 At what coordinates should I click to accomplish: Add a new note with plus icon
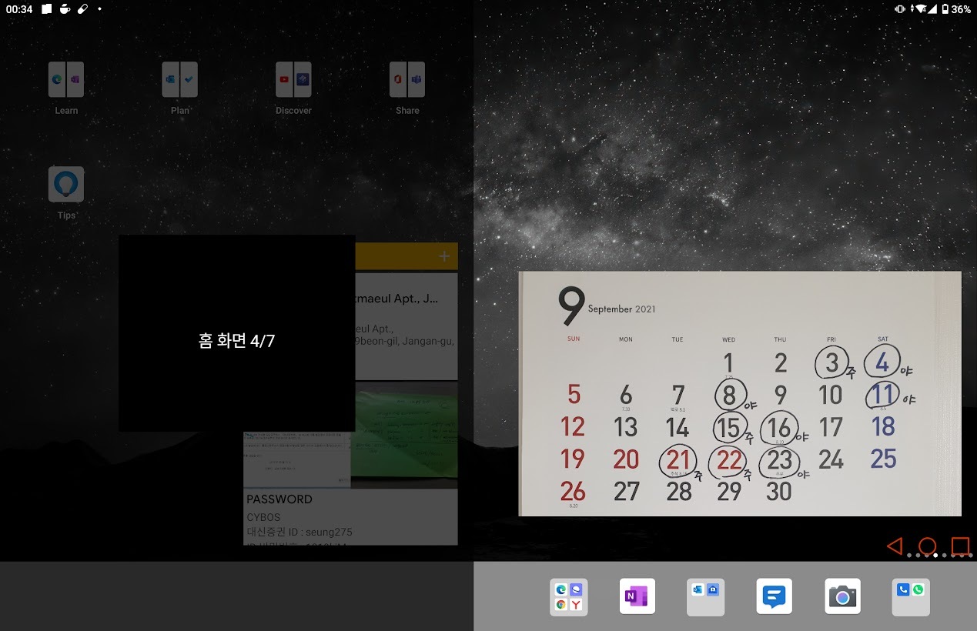(x=444, y=256)
